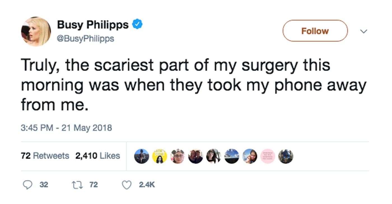Click the tweet text about surgery
The height and width of the screenshot is (204, 392).
[x=193, y=85]
